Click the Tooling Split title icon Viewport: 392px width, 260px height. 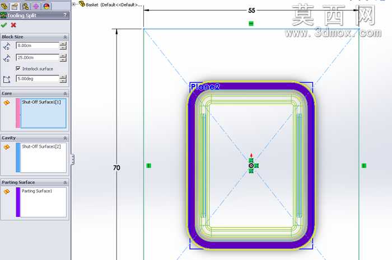pos(3,15)
